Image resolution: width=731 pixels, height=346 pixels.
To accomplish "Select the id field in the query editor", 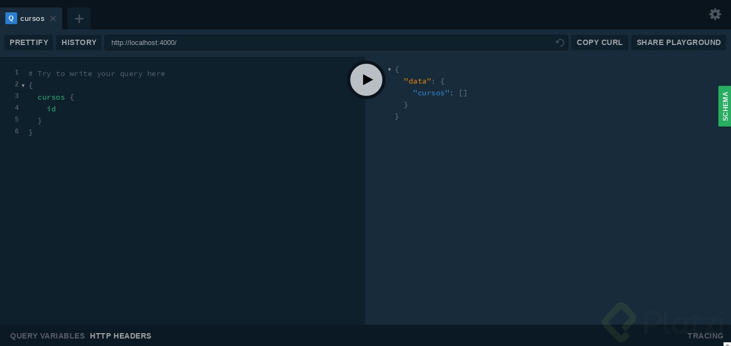I will (51, 109).
